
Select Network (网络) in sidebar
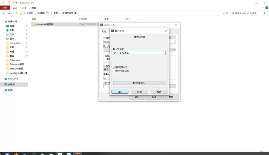tap(10, 90)
